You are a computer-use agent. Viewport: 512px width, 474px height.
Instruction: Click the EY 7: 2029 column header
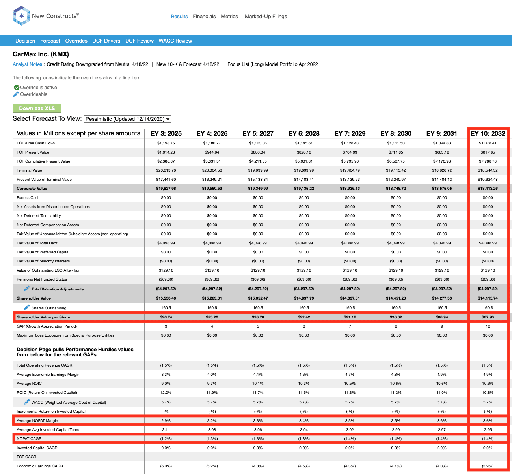click(350, 133)
